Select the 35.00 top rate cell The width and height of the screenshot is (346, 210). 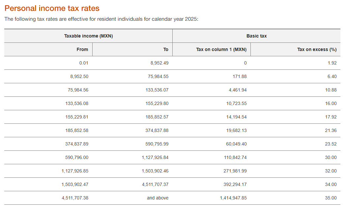pos(331,198)
